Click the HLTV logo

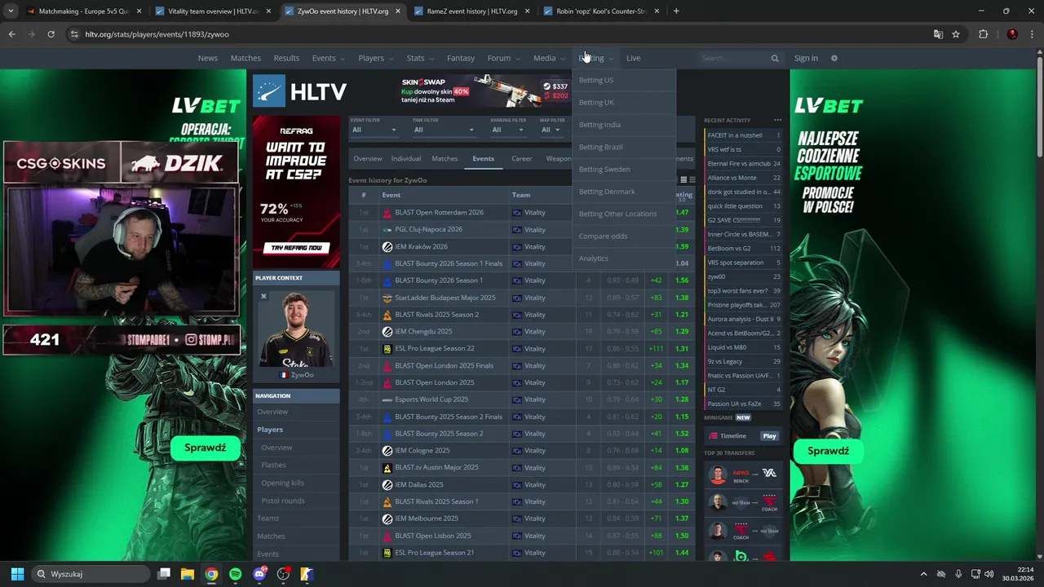299,91
